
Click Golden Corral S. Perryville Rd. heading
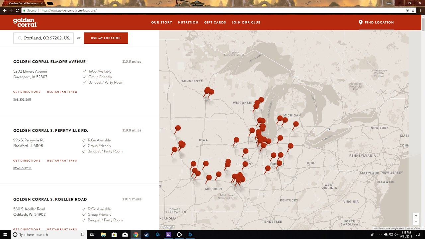click(51, 130)
